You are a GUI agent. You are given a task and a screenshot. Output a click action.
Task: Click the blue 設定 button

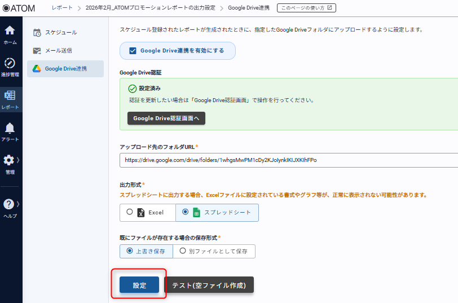pyautogui.click(x=139, y=286)
